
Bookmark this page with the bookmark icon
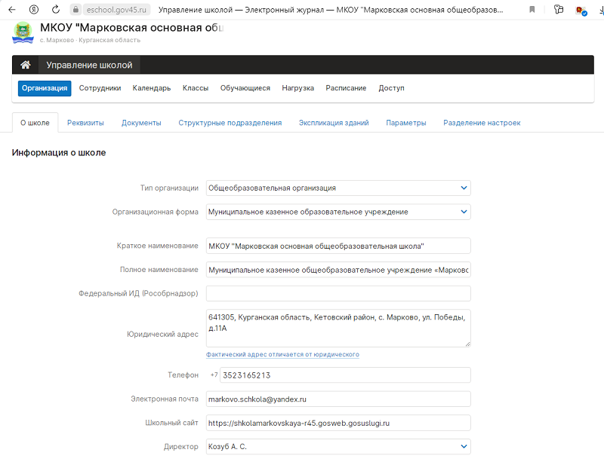(x=532, y=10)
